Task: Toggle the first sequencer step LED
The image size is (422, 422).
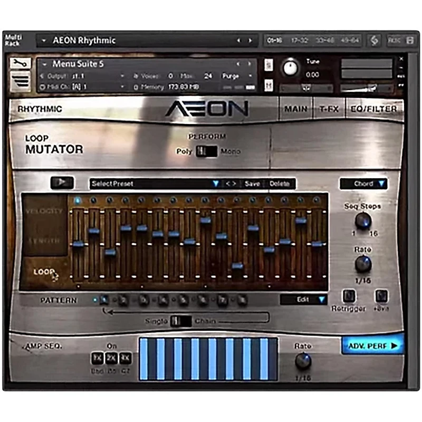Action: coord(78,200)
